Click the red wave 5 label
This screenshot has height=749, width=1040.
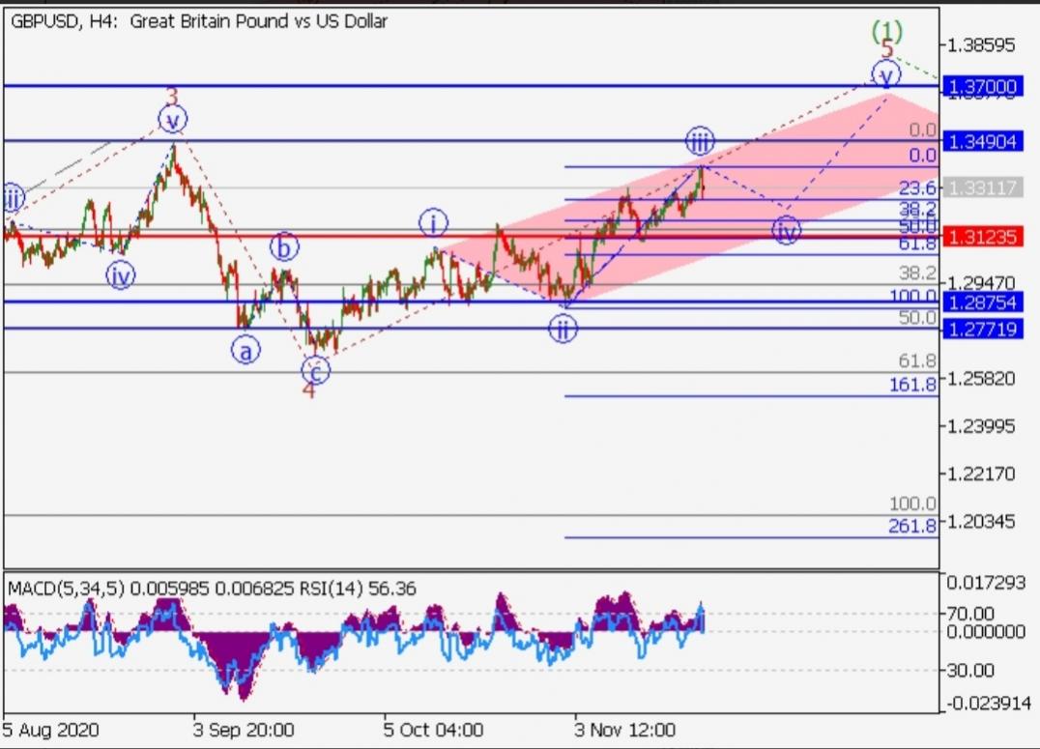coord(886,51)
